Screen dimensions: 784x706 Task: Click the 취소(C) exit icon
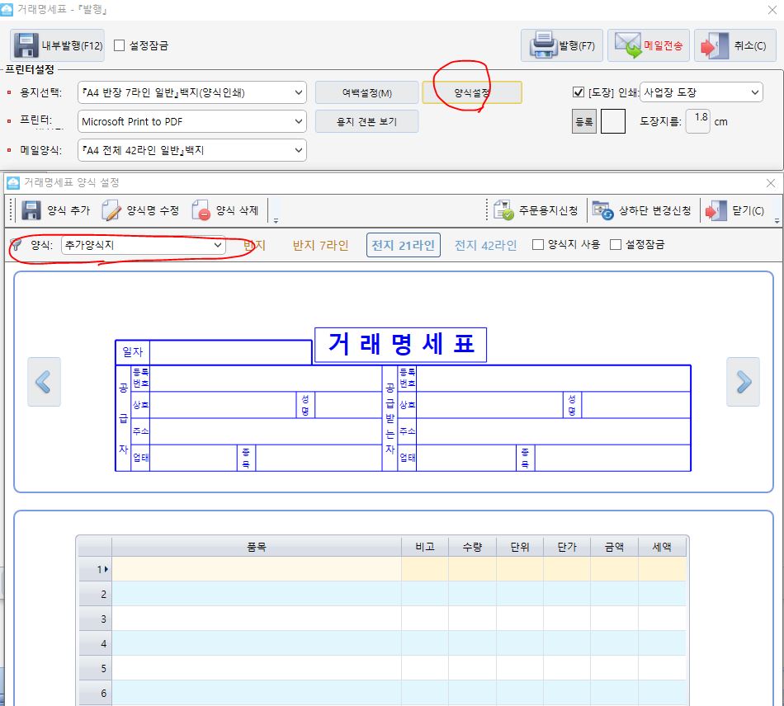click(712, 45)
